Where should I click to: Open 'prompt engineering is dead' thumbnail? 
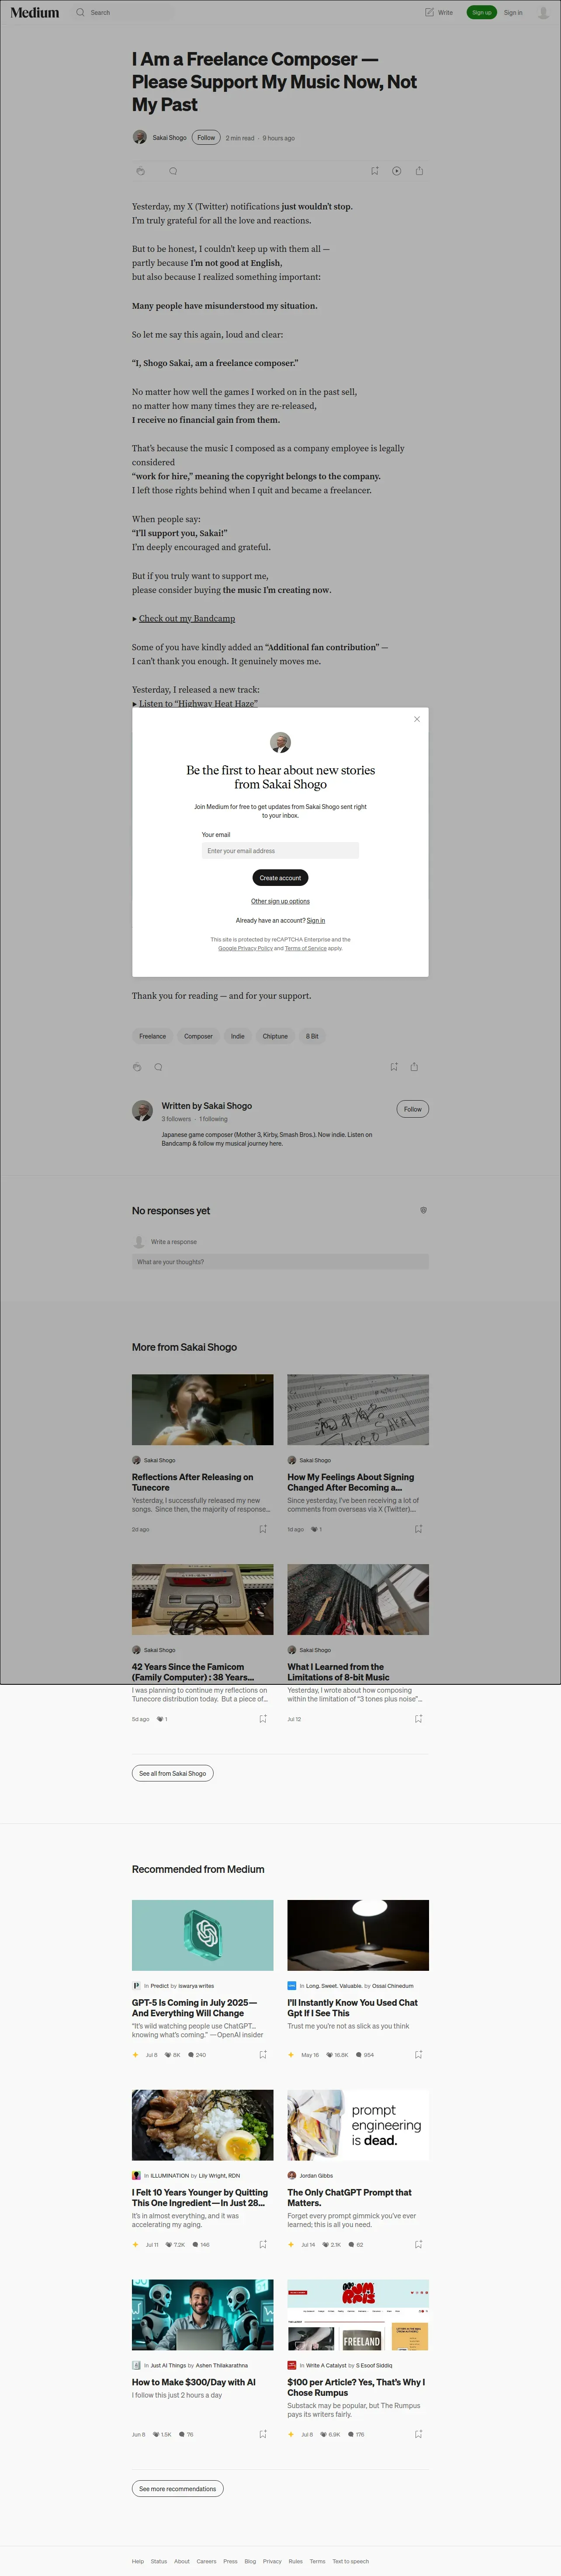(358, 2125)
